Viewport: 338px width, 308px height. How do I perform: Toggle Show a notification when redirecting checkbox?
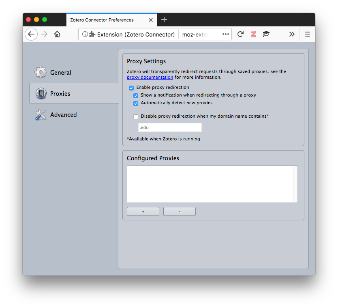click(136, 95)
